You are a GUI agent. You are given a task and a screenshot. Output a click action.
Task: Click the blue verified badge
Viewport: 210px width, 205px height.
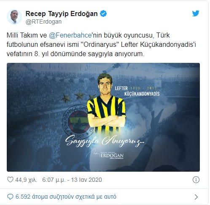coord(103,13)
